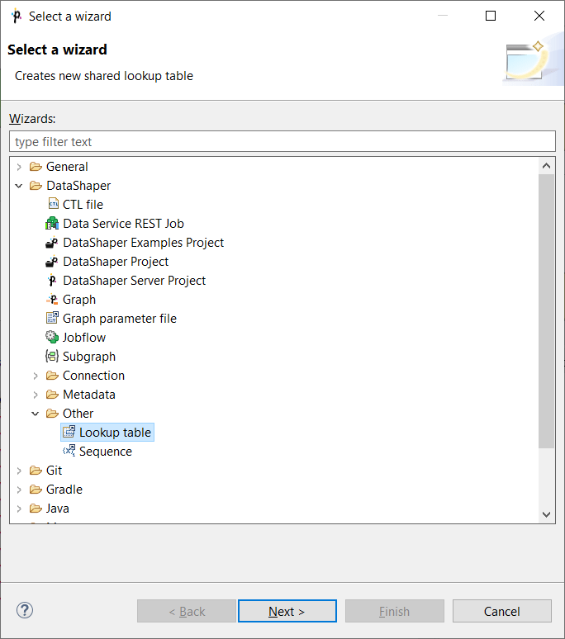Expand the Git category
The width and height of the screenshot is (565, 639).
[19, 471]
